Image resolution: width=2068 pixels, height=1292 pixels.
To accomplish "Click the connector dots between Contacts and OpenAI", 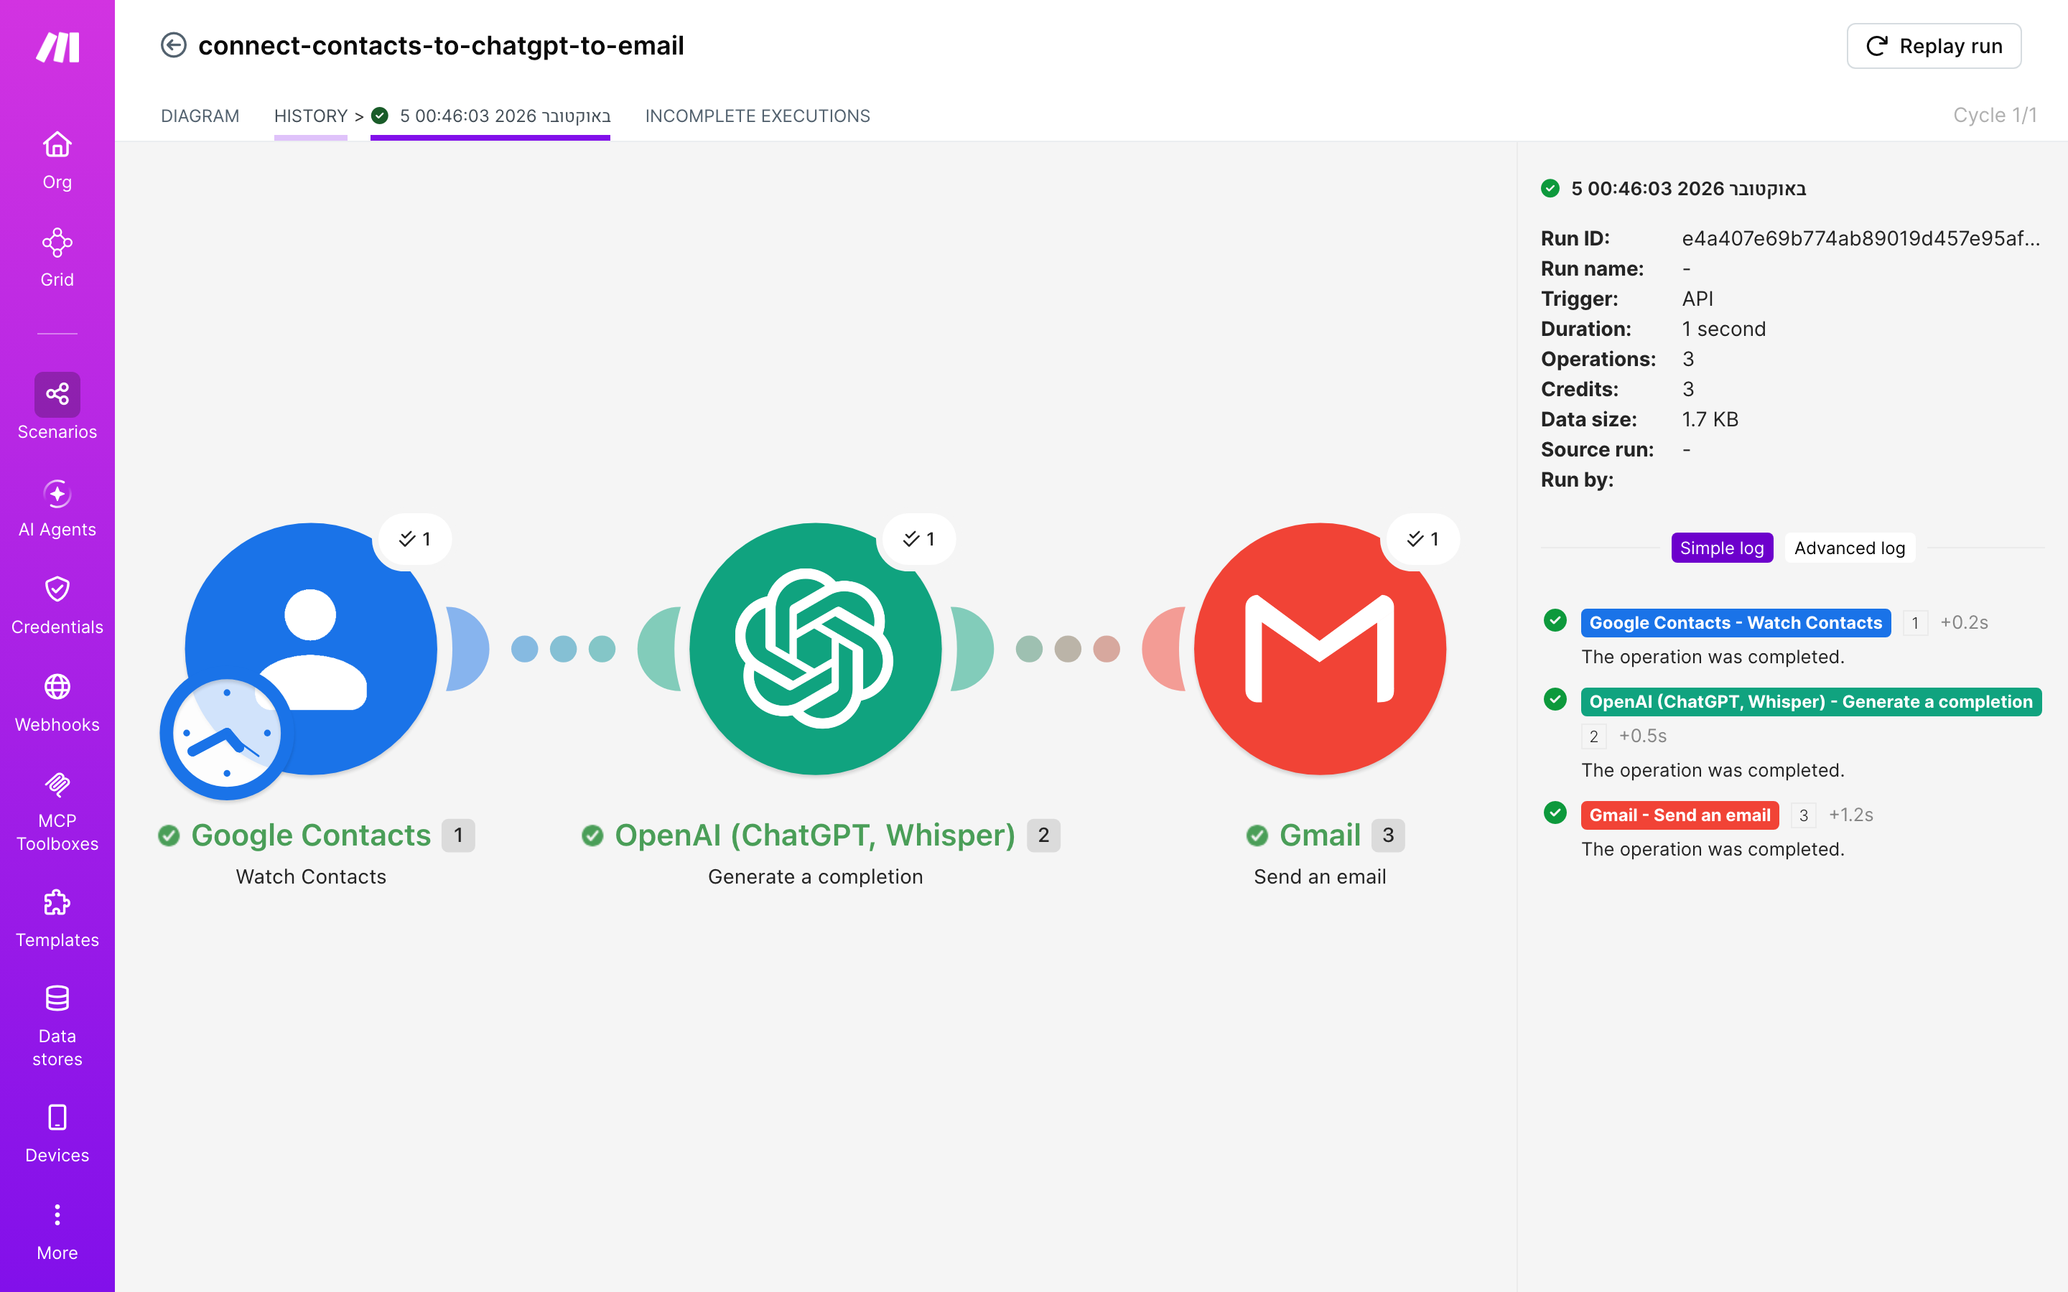I will click(563, 649).
